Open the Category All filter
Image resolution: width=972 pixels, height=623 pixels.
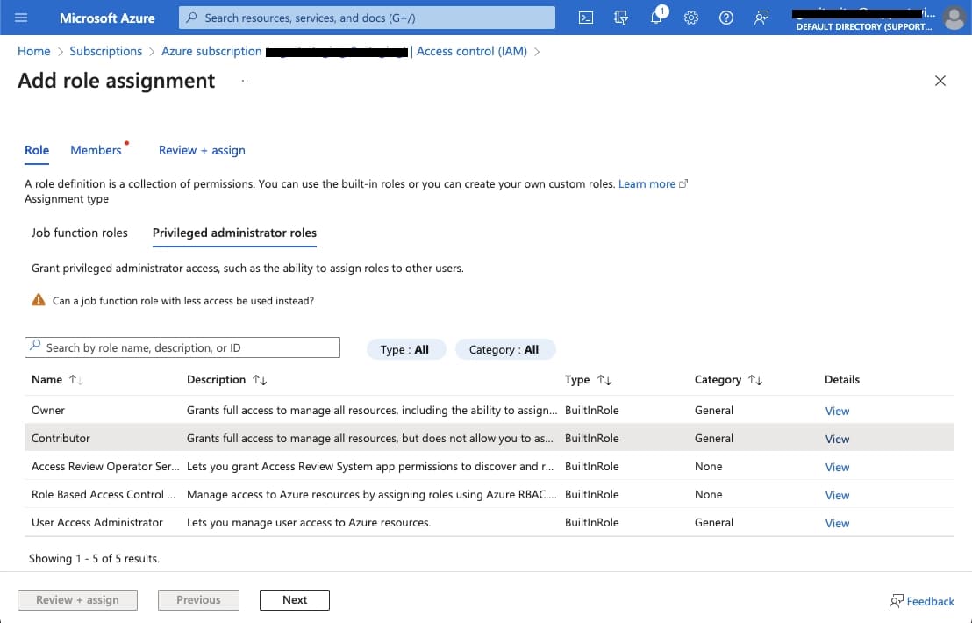[506, 348]
